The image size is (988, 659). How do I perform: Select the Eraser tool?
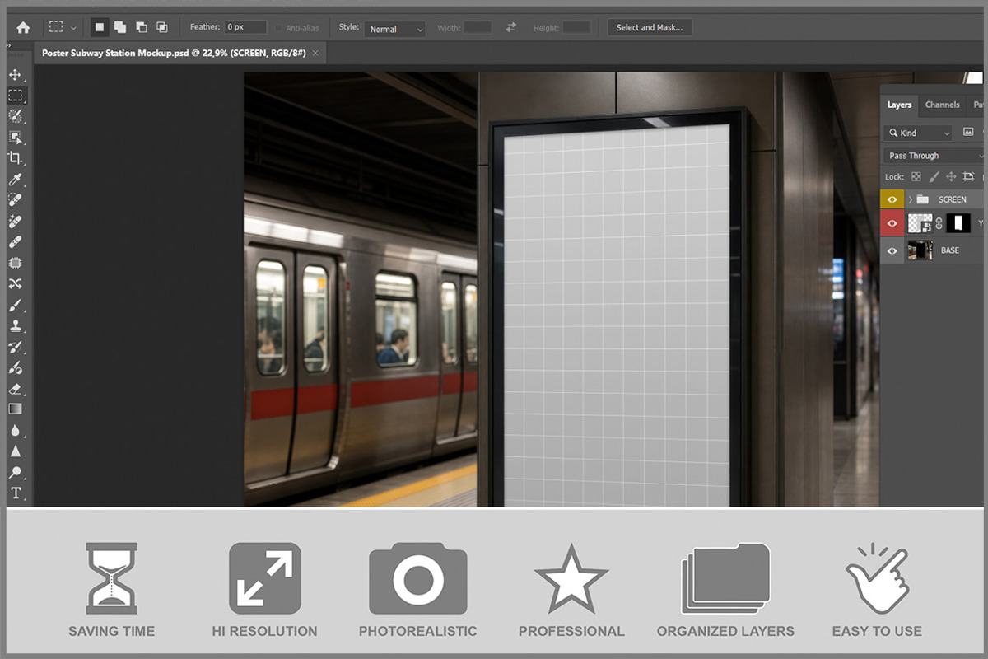coord(15,389)
